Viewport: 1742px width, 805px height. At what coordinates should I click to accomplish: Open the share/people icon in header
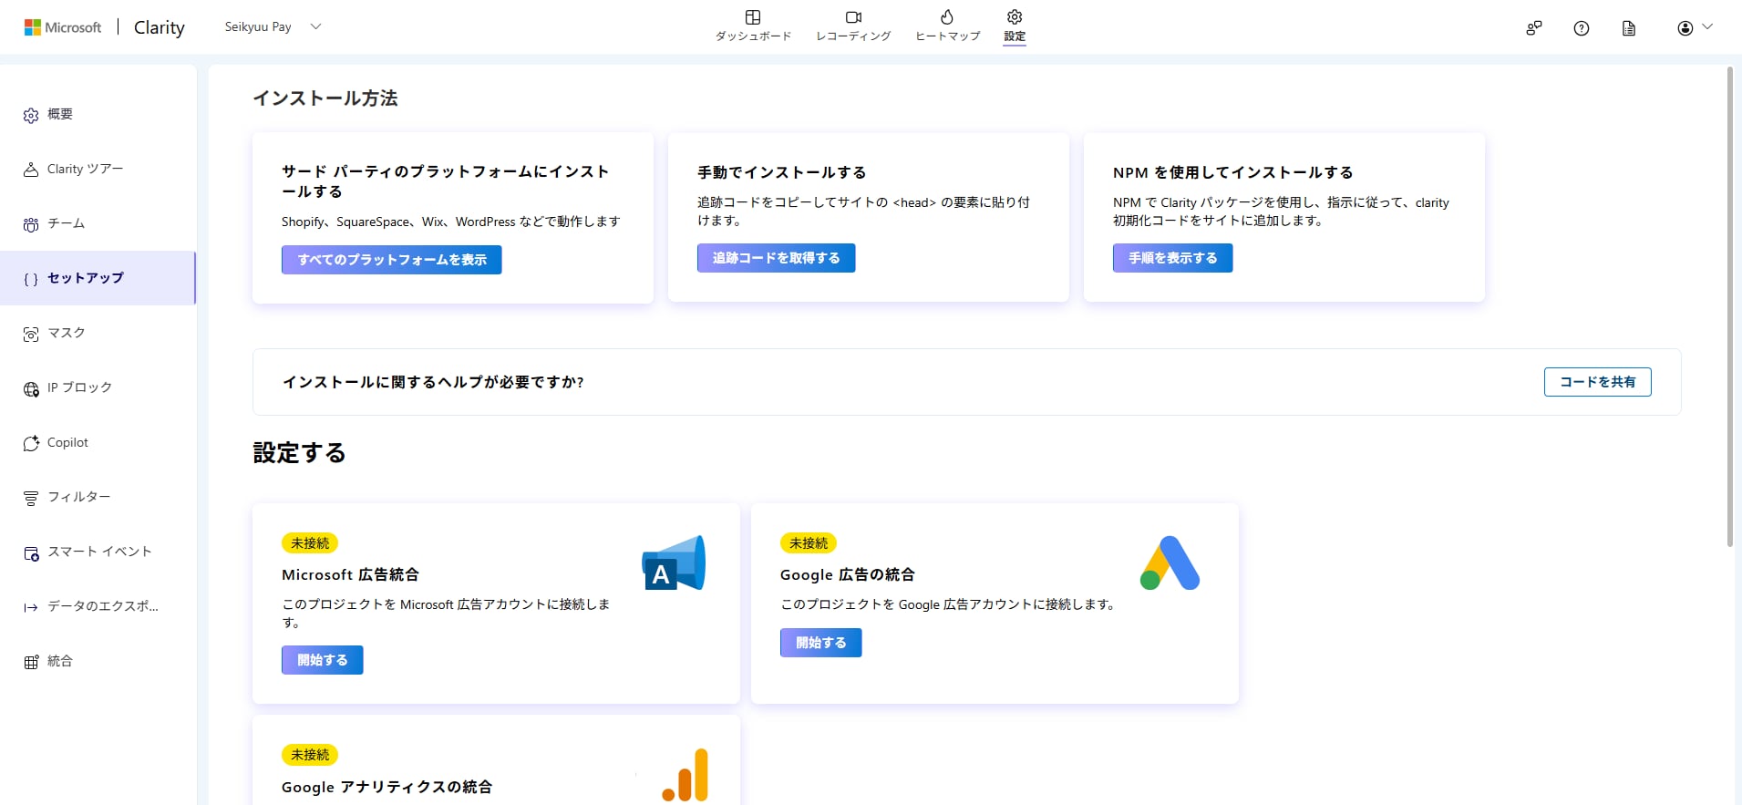1534,28
